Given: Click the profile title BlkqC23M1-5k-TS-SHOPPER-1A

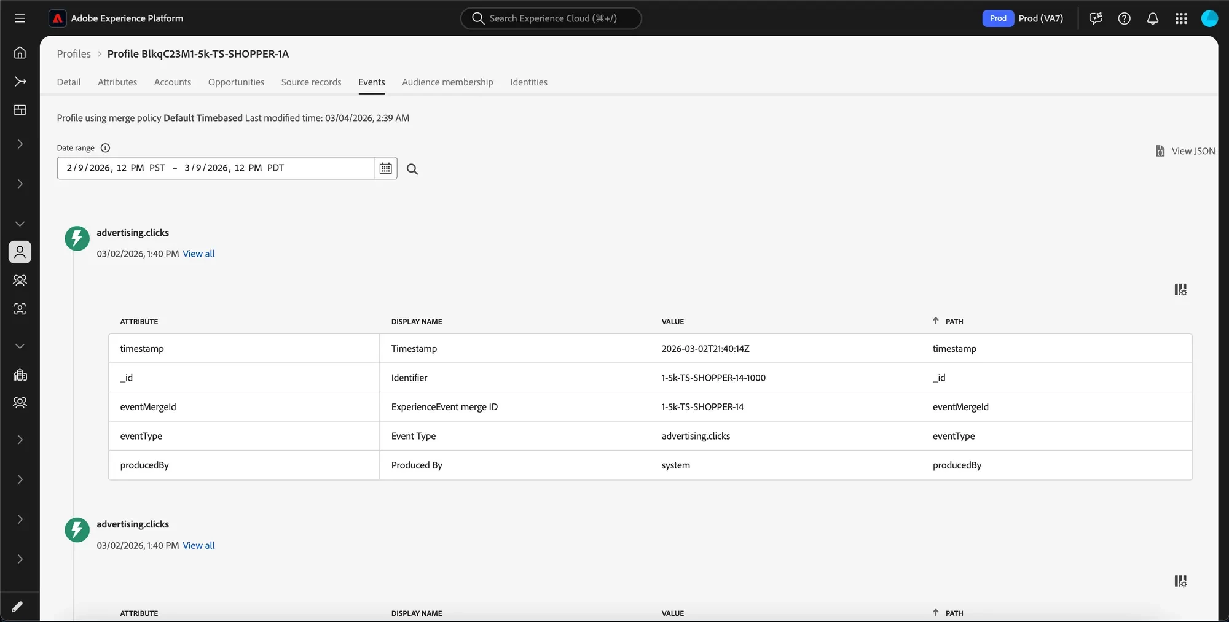Looking at the screenshot, I should click(x=198, y=54).
